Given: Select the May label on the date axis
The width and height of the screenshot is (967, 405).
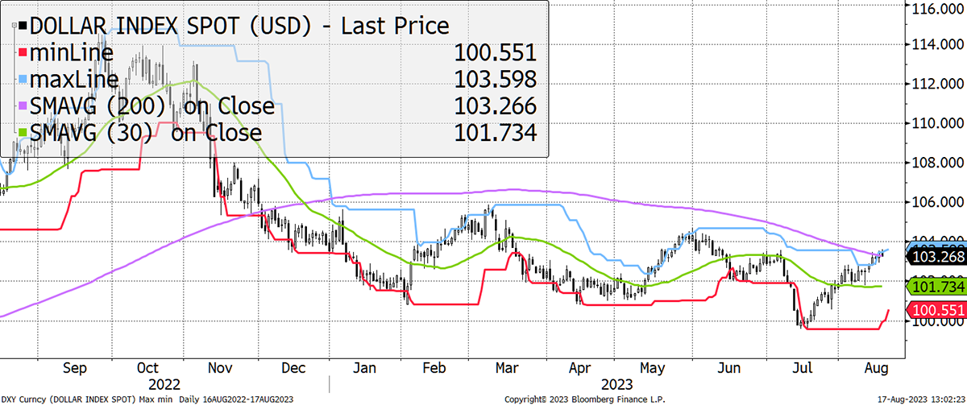Looking at the screenshot, I should 654,367.
